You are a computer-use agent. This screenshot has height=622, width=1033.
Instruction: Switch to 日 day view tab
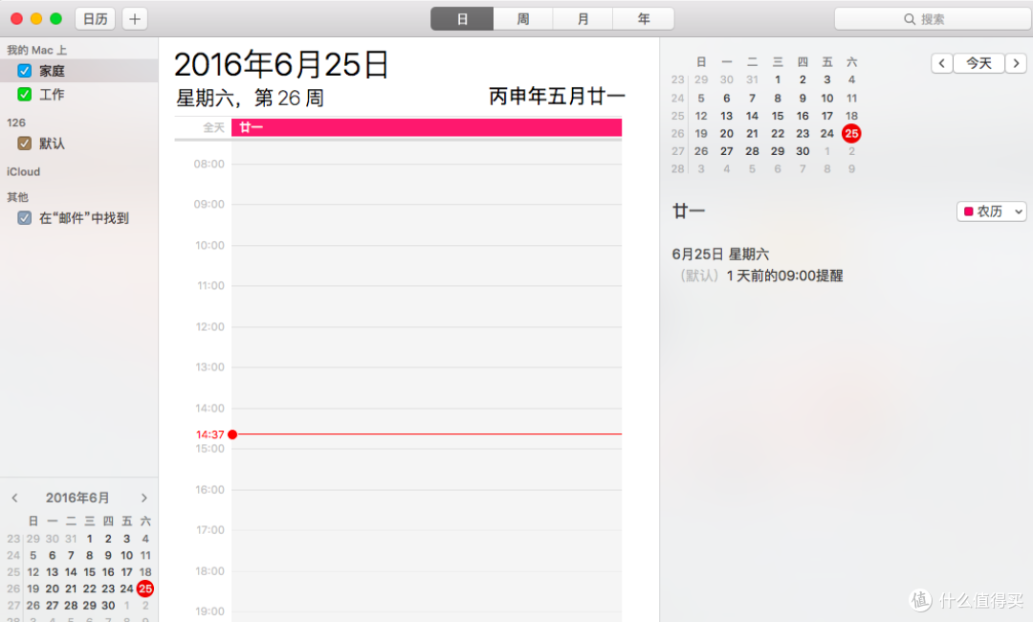point(463,19)
